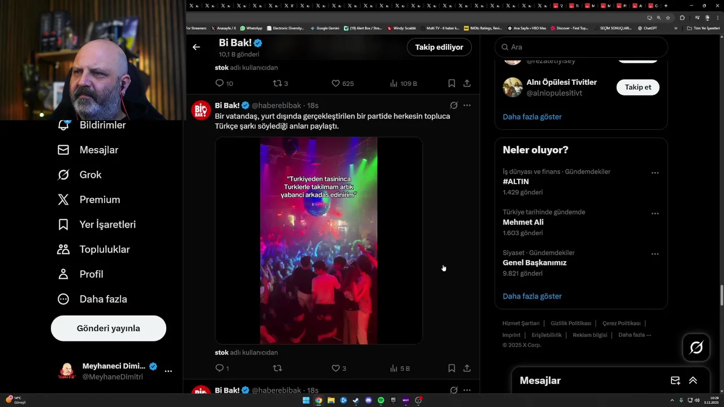Screen dimensions: 724x407
Task: Open Profil in the left sidebar
Action: pos(80,274)
